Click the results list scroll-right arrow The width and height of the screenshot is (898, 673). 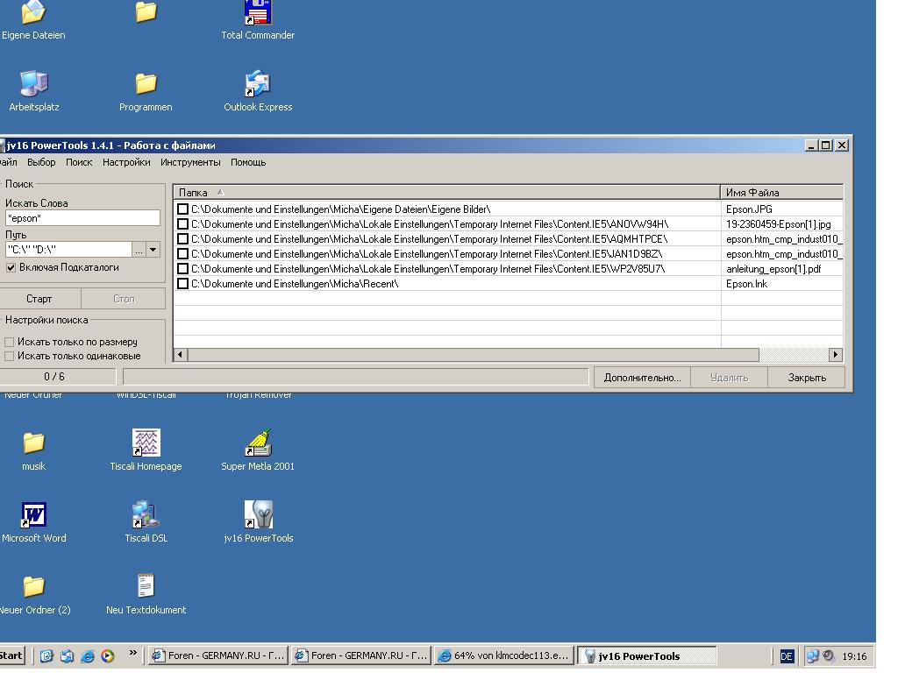coord(836,355)
